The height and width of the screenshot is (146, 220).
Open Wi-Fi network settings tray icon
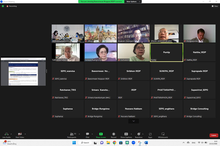tap(199, 142)
